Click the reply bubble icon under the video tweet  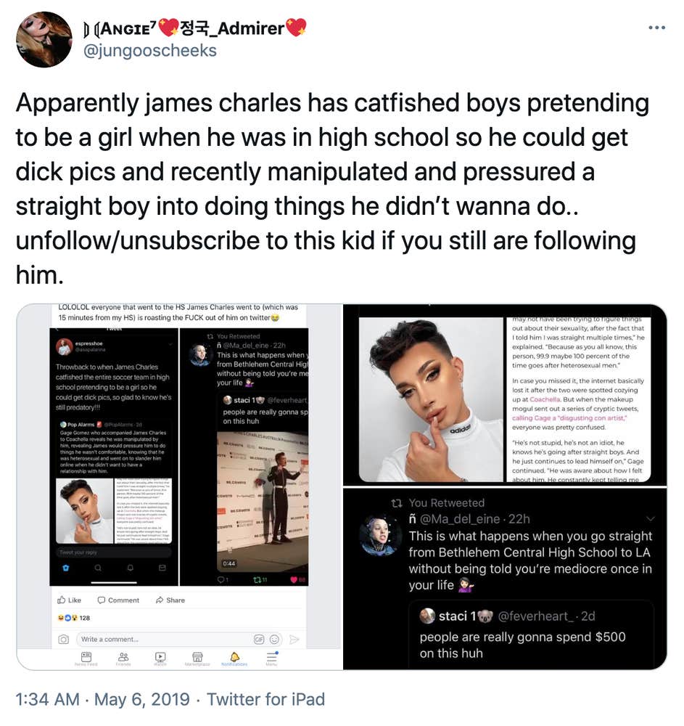[x=222, y=579]
